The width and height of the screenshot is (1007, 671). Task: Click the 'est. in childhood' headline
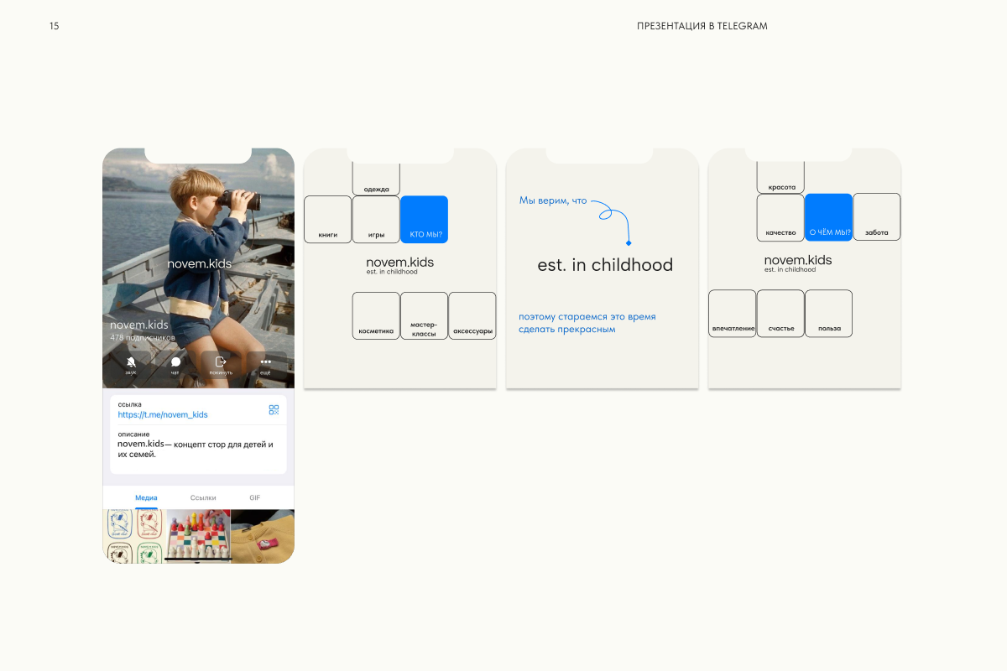tap(605, 265)
